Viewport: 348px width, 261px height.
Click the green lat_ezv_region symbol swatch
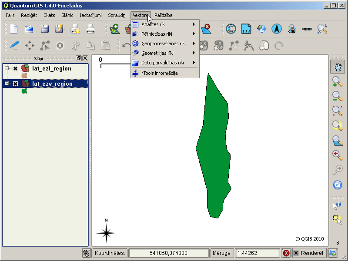point(24,91)
